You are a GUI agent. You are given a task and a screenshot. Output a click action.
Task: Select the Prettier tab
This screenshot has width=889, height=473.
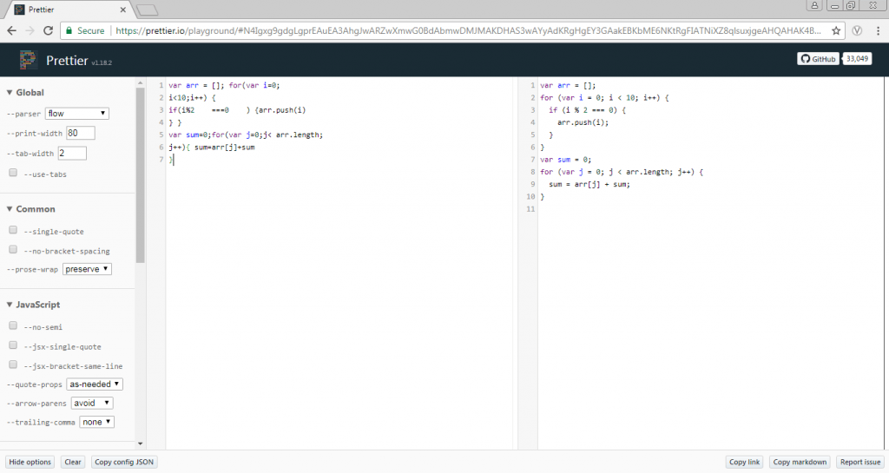pyautogui.click(x=68, y=10)
